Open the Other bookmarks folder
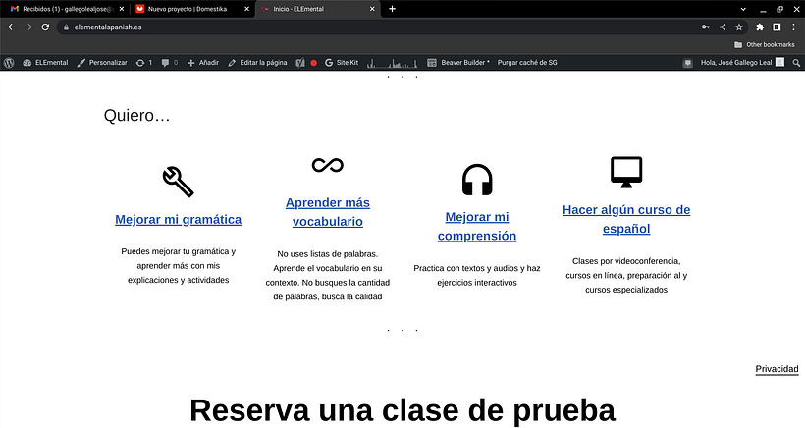This screenshot has height=428, width=805. coord(765,44)
